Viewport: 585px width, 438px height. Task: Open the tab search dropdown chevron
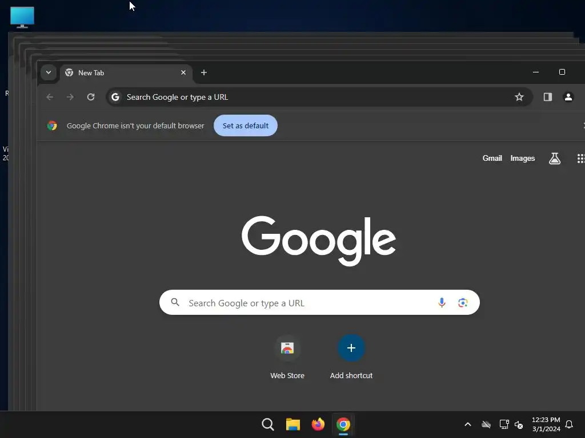(x=49, y=72)
